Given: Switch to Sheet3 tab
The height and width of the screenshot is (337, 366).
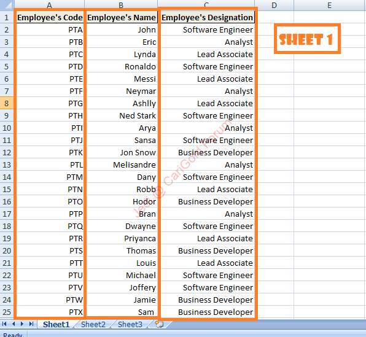Looking at the screenshot, I should point(130,324).
